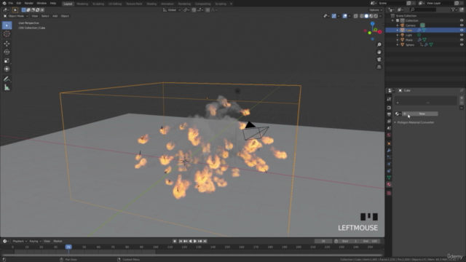Image resolution: width=466 pixels, height=262 pixels.
Task: Select the Annotate tool
Action: click(7, 79)
